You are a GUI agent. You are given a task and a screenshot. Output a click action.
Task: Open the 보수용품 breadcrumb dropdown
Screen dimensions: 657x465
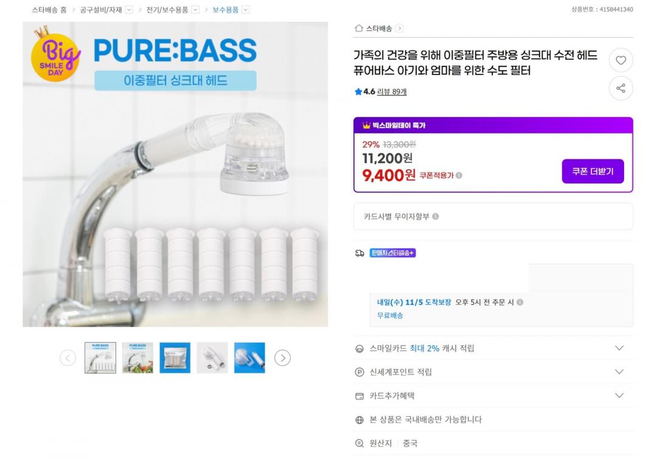coord(245,10)
